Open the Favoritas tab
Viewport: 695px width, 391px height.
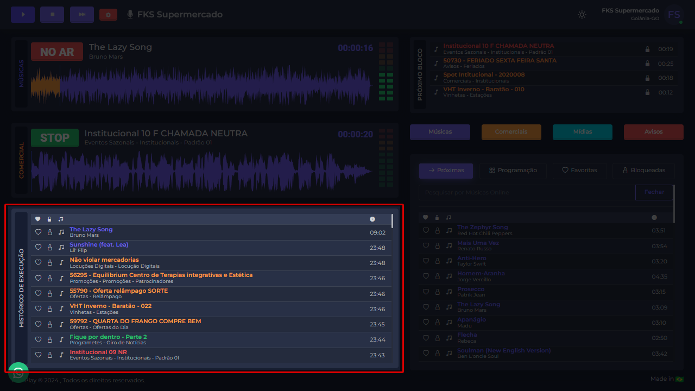[579, 171]
